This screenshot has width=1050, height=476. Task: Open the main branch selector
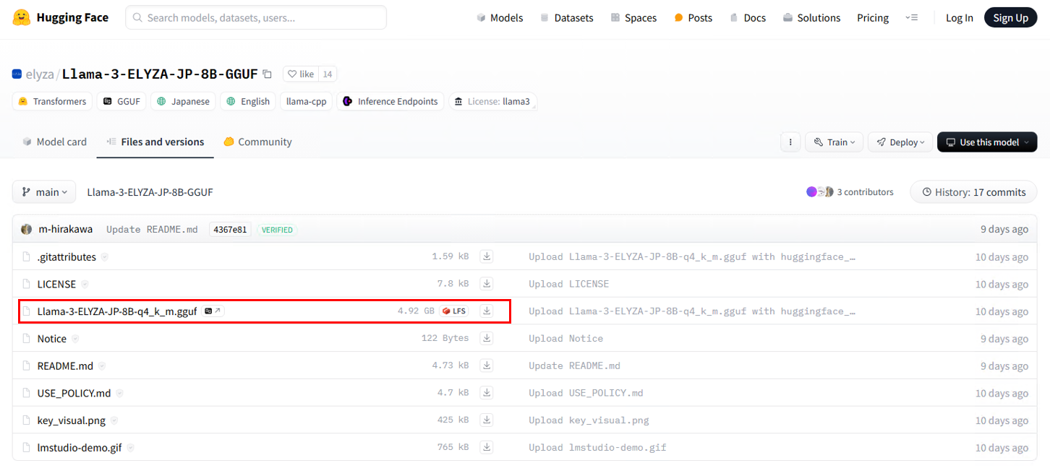(x=43, y=191)
